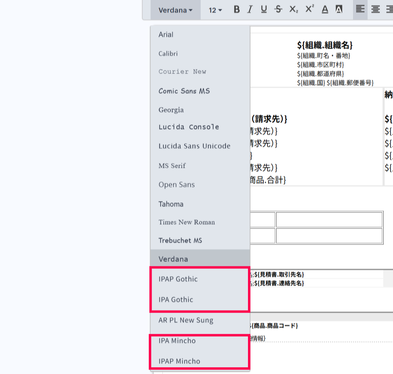Toggle subscript formatting

point(294,9)
